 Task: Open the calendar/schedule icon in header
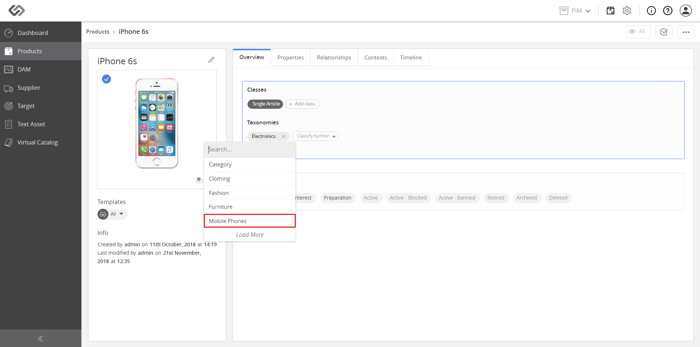(610, 11)
